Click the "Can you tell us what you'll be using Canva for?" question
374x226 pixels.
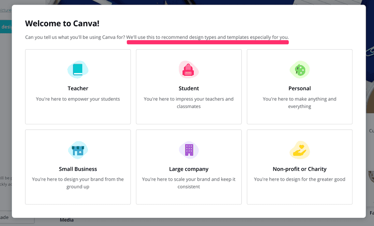75,37
